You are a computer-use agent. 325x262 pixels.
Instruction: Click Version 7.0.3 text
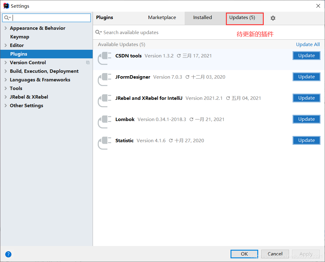167,77
